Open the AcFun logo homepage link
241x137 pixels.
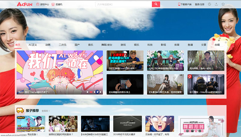click(x=24, y=4)
